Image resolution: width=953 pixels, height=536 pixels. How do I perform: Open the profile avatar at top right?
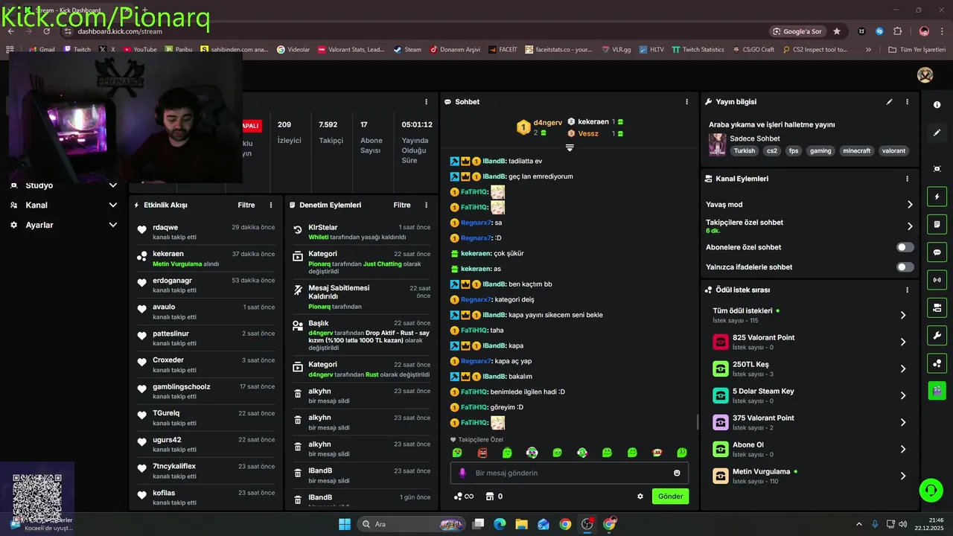point(925,75)
